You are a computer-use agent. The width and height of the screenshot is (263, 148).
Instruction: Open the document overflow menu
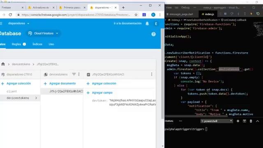pos(152,74)
